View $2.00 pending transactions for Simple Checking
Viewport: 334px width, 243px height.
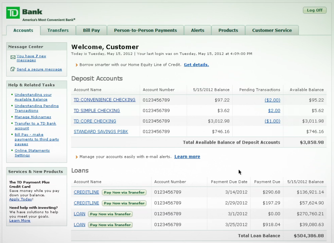274,110
